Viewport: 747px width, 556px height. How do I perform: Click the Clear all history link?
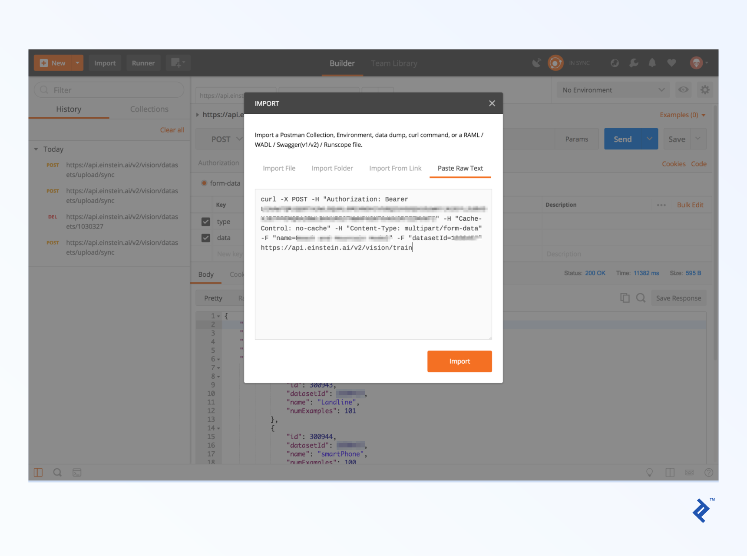pyautogui.click(x=172, y=129)
